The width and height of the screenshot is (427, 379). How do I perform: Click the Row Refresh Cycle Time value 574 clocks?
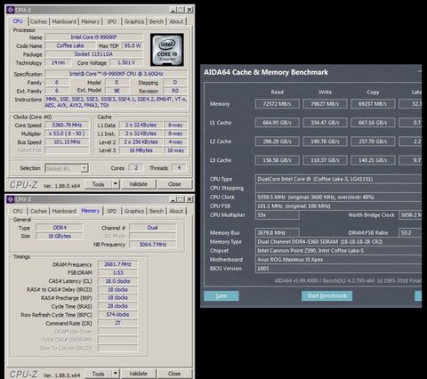tap(117, 314)
